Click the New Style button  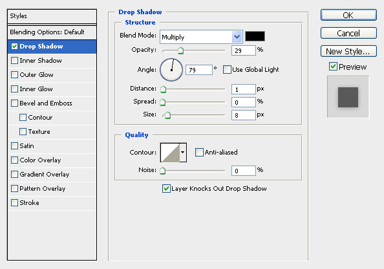348,51
